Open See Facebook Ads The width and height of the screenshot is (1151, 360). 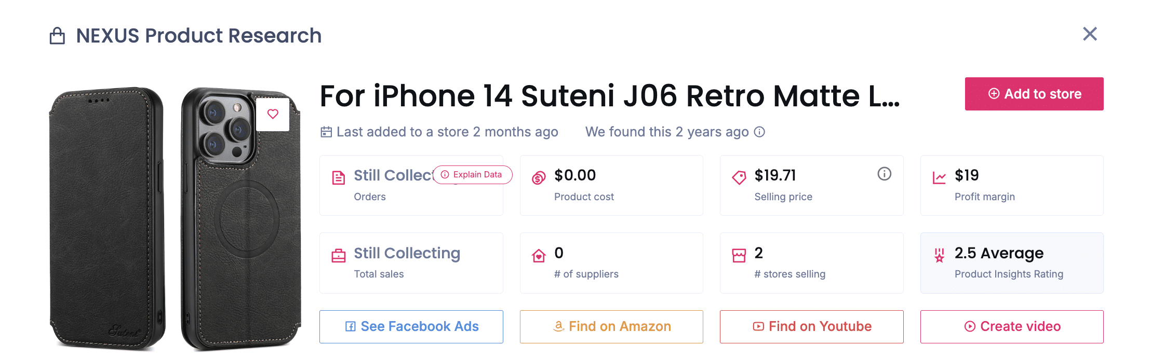click(x=411, y=327)
